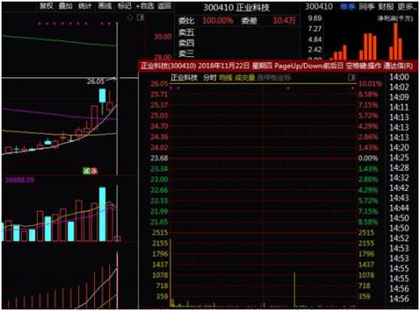Select the 14:42 trade row
The image size is (420, 311).
(399, 188)
